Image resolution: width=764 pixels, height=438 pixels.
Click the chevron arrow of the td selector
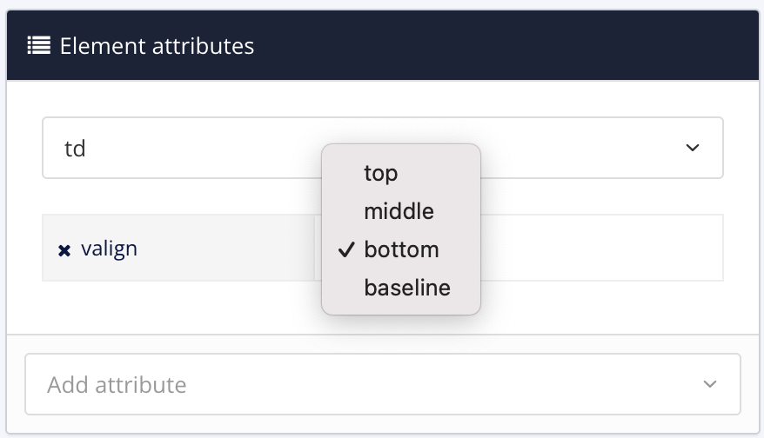coord(693,149)
